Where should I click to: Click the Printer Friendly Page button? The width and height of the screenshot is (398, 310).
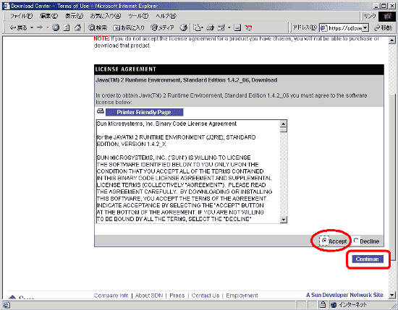tap(144, 112)
